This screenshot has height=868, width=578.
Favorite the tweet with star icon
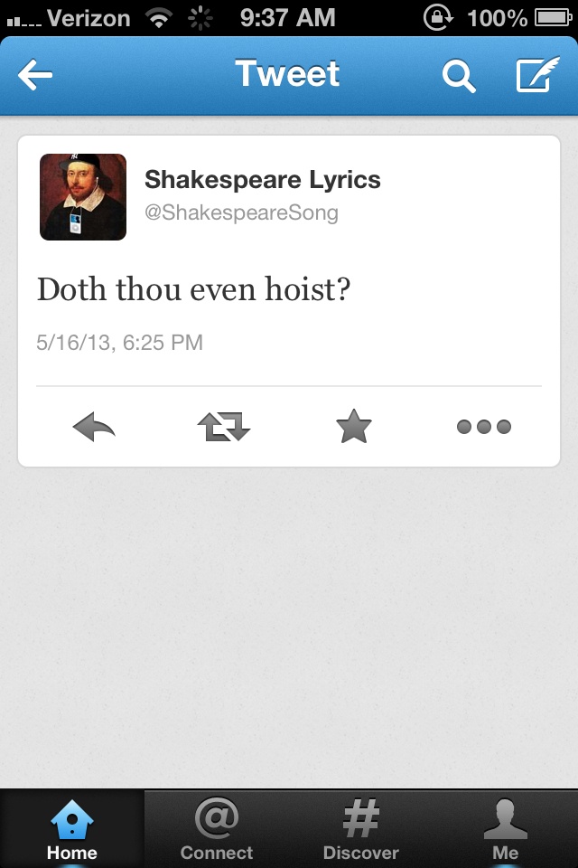tap(354, 426)
